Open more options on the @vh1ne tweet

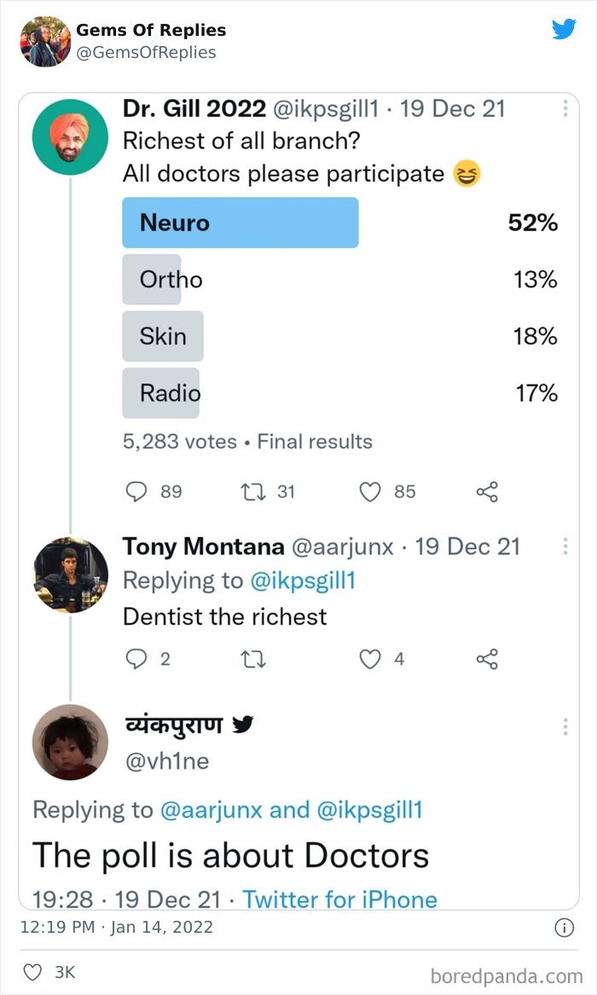565,726
